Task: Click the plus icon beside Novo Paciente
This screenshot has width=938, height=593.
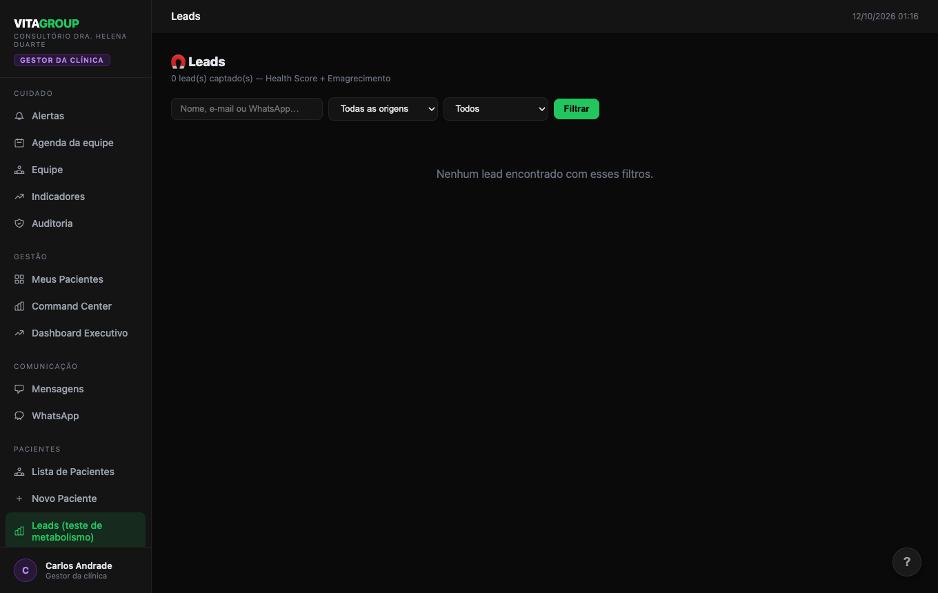Action: click(x=19, y=499)
